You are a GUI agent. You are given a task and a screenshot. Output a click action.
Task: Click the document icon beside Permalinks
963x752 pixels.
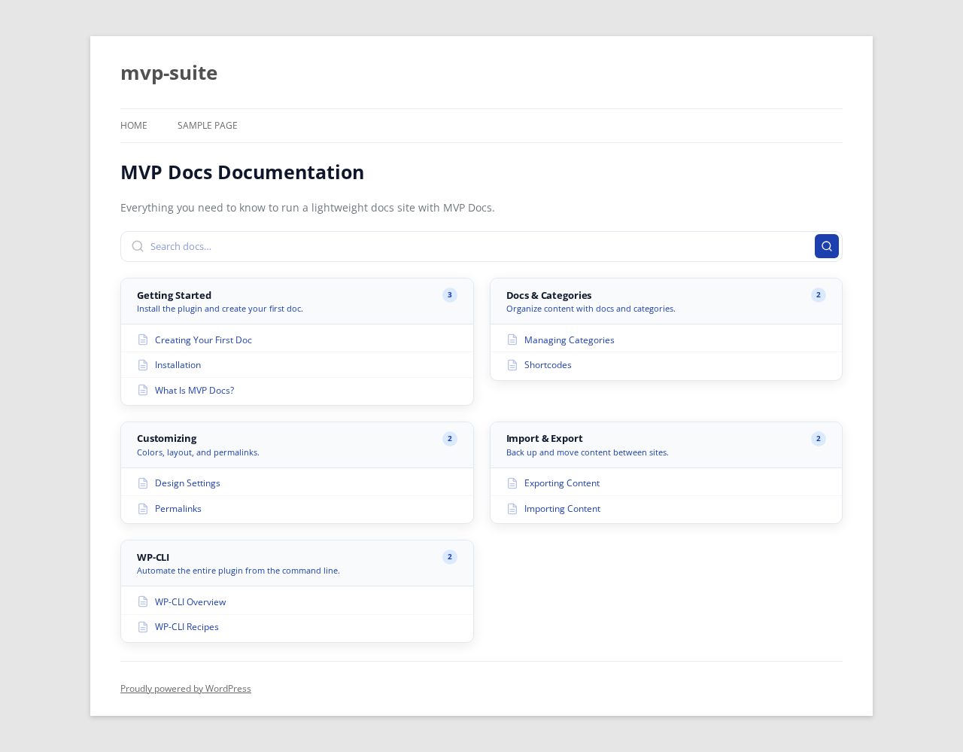[143, 509]
